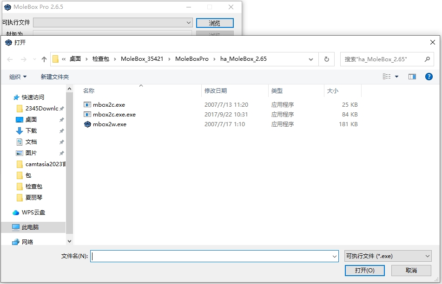Open the 组织 menu
The image size is (442, 284).
pos(18,77)
